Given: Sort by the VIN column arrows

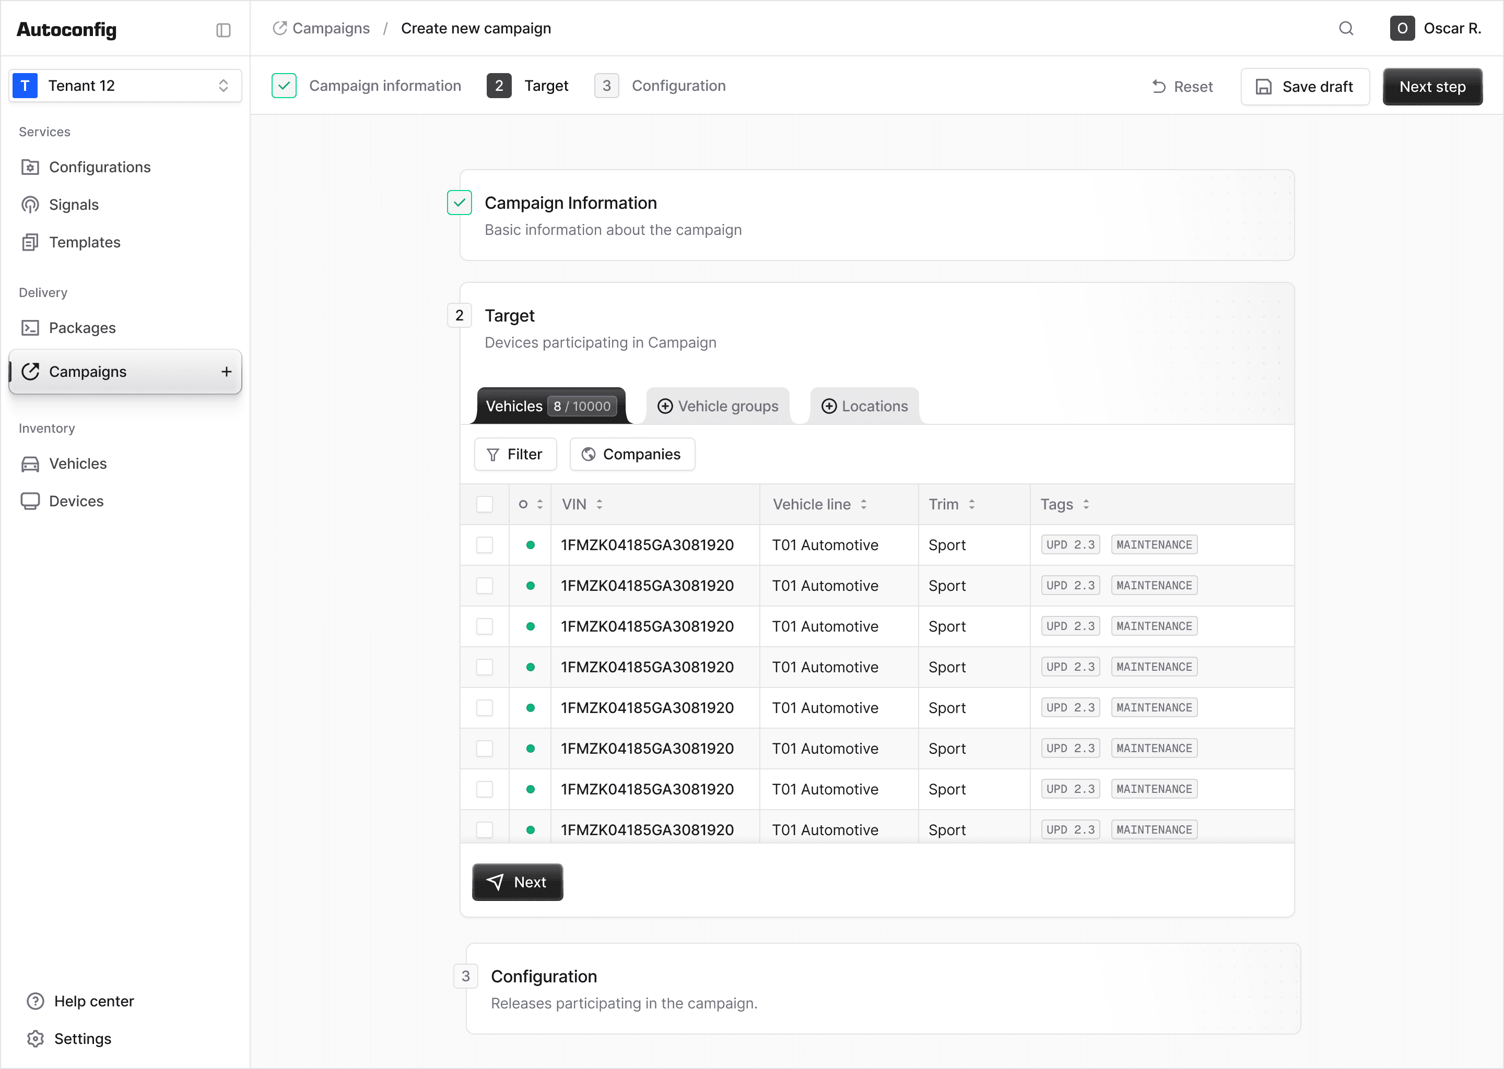Looking at the screenshot, I should tap(599, 504).
